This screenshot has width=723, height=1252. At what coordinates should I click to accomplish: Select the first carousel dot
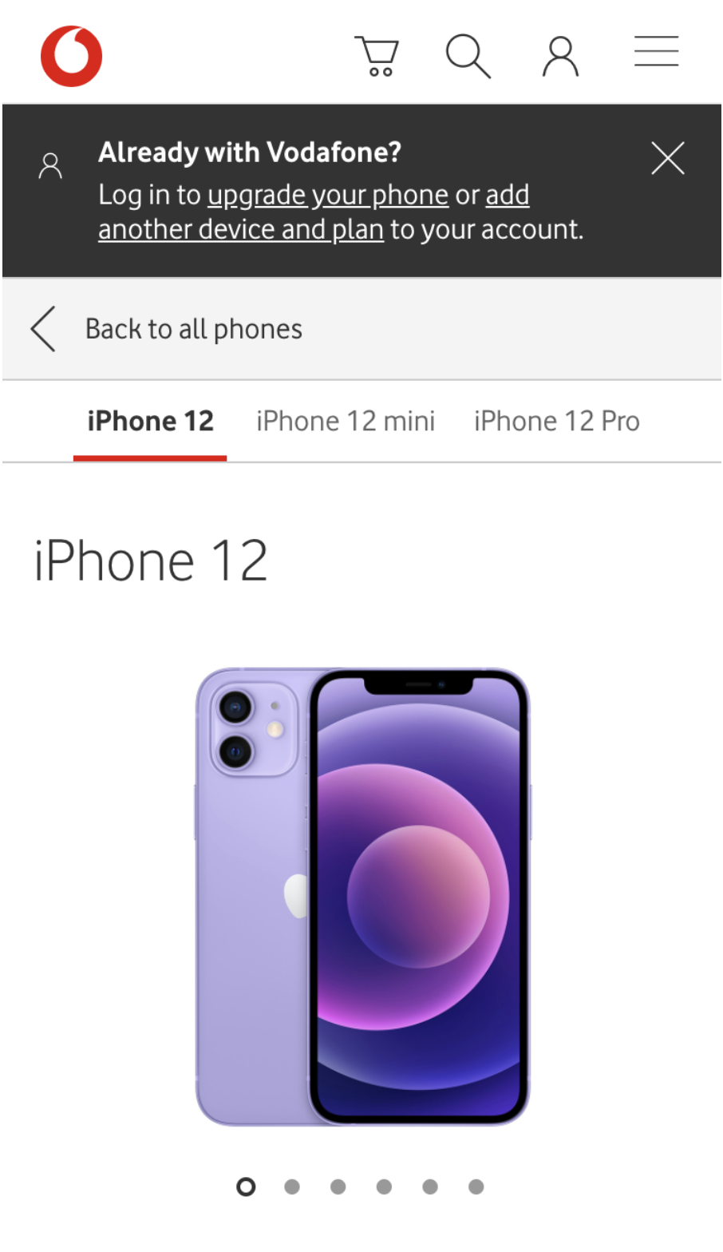click(246, 1187)
